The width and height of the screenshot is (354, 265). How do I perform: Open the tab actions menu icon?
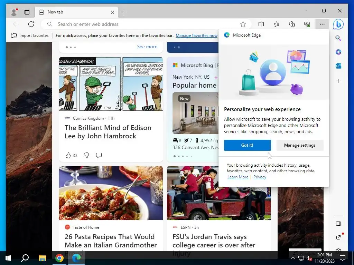click(27, 12)
